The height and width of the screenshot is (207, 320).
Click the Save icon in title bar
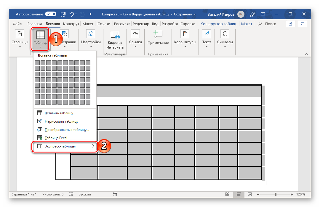coord(63,14)
